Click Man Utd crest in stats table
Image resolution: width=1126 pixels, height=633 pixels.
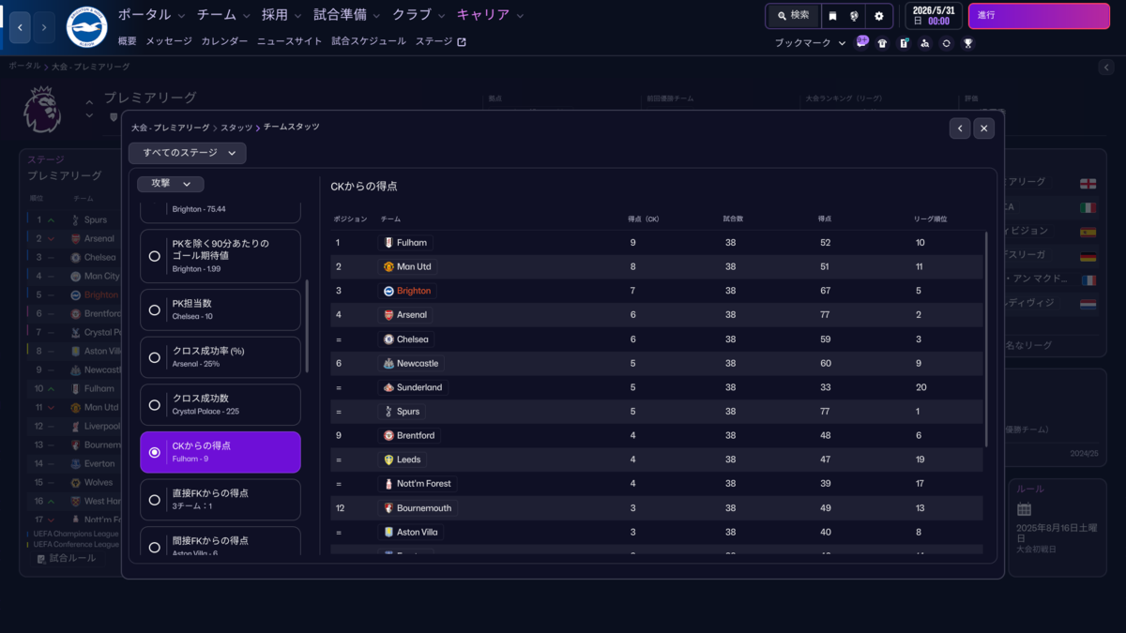[388, 266]
